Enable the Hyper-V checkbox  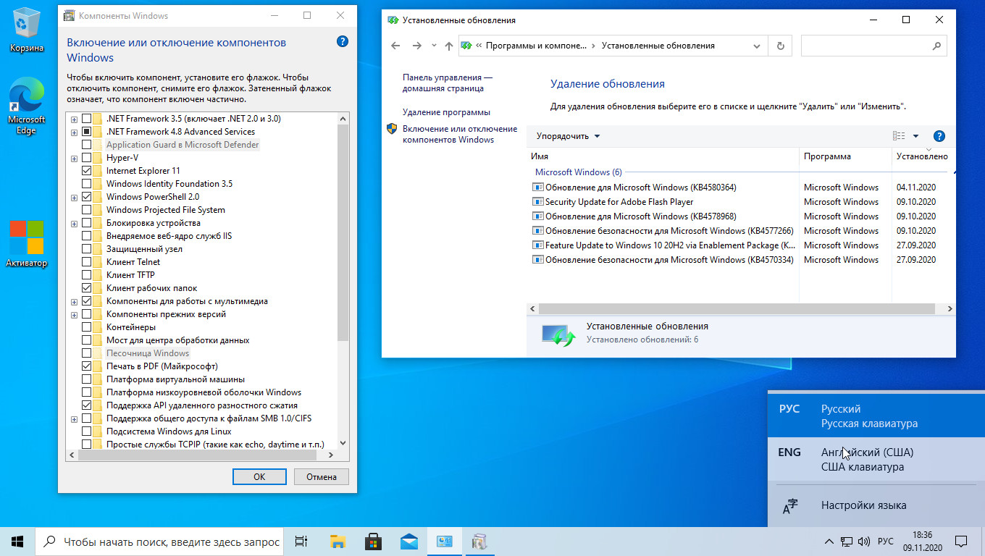87,158
